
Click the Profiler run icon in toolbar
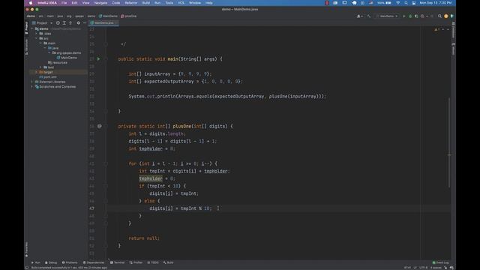click(423, 16)
